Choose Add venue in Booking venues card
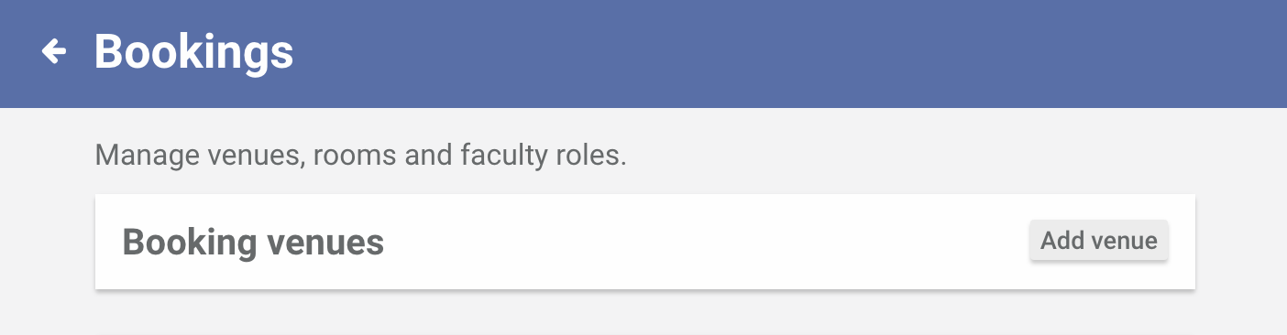1287x335 pixels. coord(1099,241)
